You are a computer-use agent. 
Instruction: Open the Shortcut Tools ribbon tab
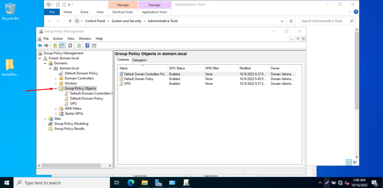click(123, 12)
